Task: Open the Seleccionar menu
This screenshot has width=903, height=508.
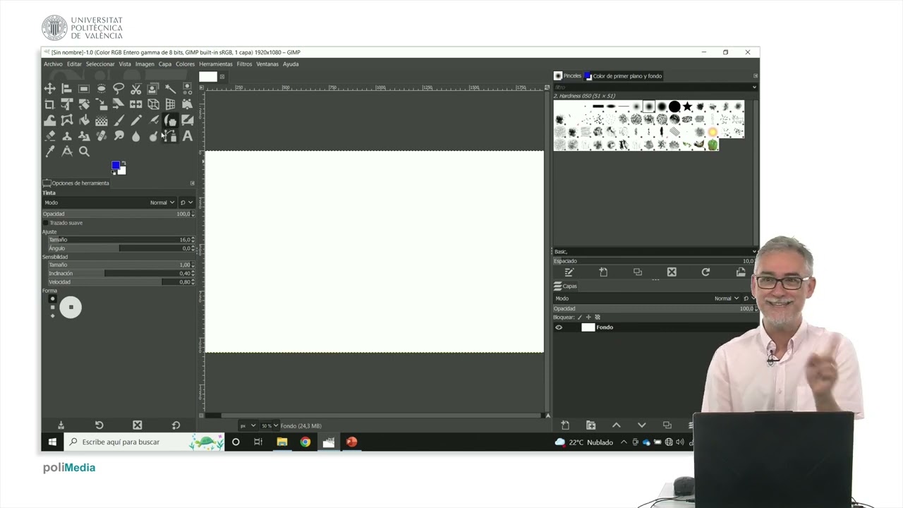Action: [100, 64]
